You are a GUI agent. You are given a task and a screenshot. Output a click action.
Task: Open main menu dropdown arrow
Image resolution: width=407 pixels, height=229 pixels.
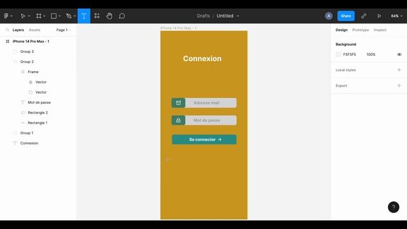point(11,16)
